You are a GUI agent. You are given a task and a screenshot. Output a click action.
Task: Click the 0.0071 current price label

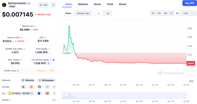(191, 63)
